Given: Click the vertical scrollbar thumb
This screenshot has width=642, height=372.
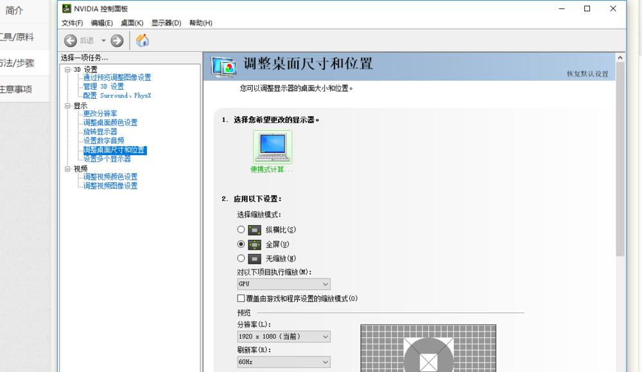Looking at the screenshot, I should click(x=620, y=160).
